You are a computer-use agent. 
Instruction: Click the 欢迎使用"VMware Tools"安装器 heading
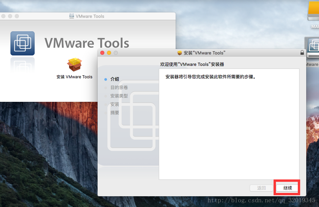[192, 64]
